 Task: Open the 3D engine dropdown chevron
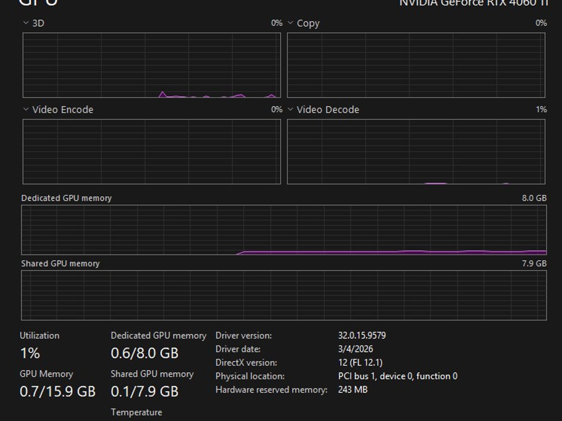[x=26, y=23]
